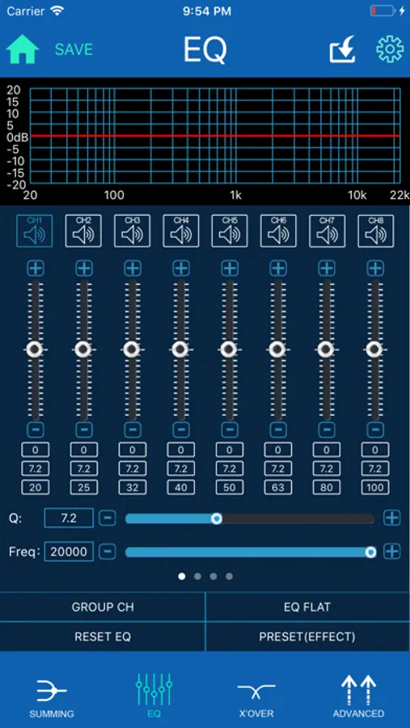The height and width of the screenshot is (728, 410).
Task: Select the CH4 speaker channel
Action: [181, 231]
